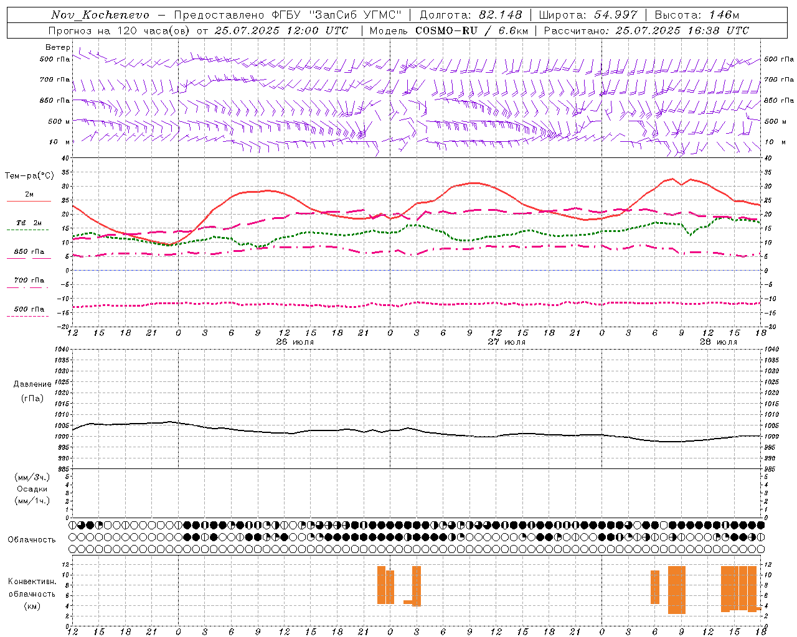Click the Облачность cloudiness row label
This screenshot has width=797, height=637.
(32, 539)
